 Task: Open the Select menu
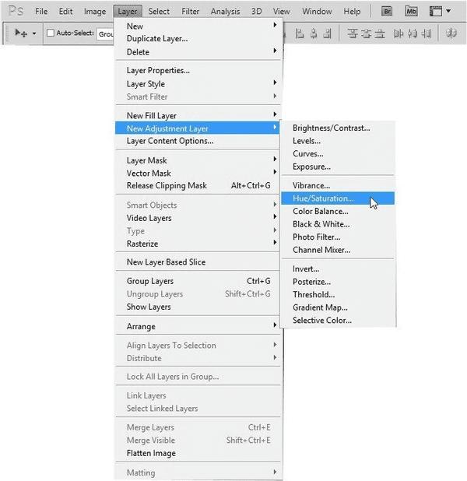click(159, 12)
